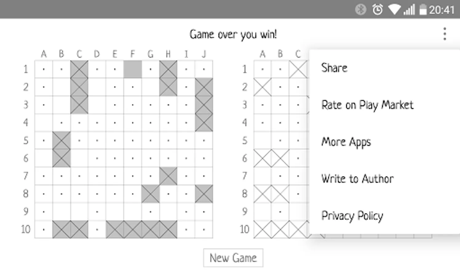Click the battery indicator icon
Viewport: 460px width, 277px height.
coord(423,9)
